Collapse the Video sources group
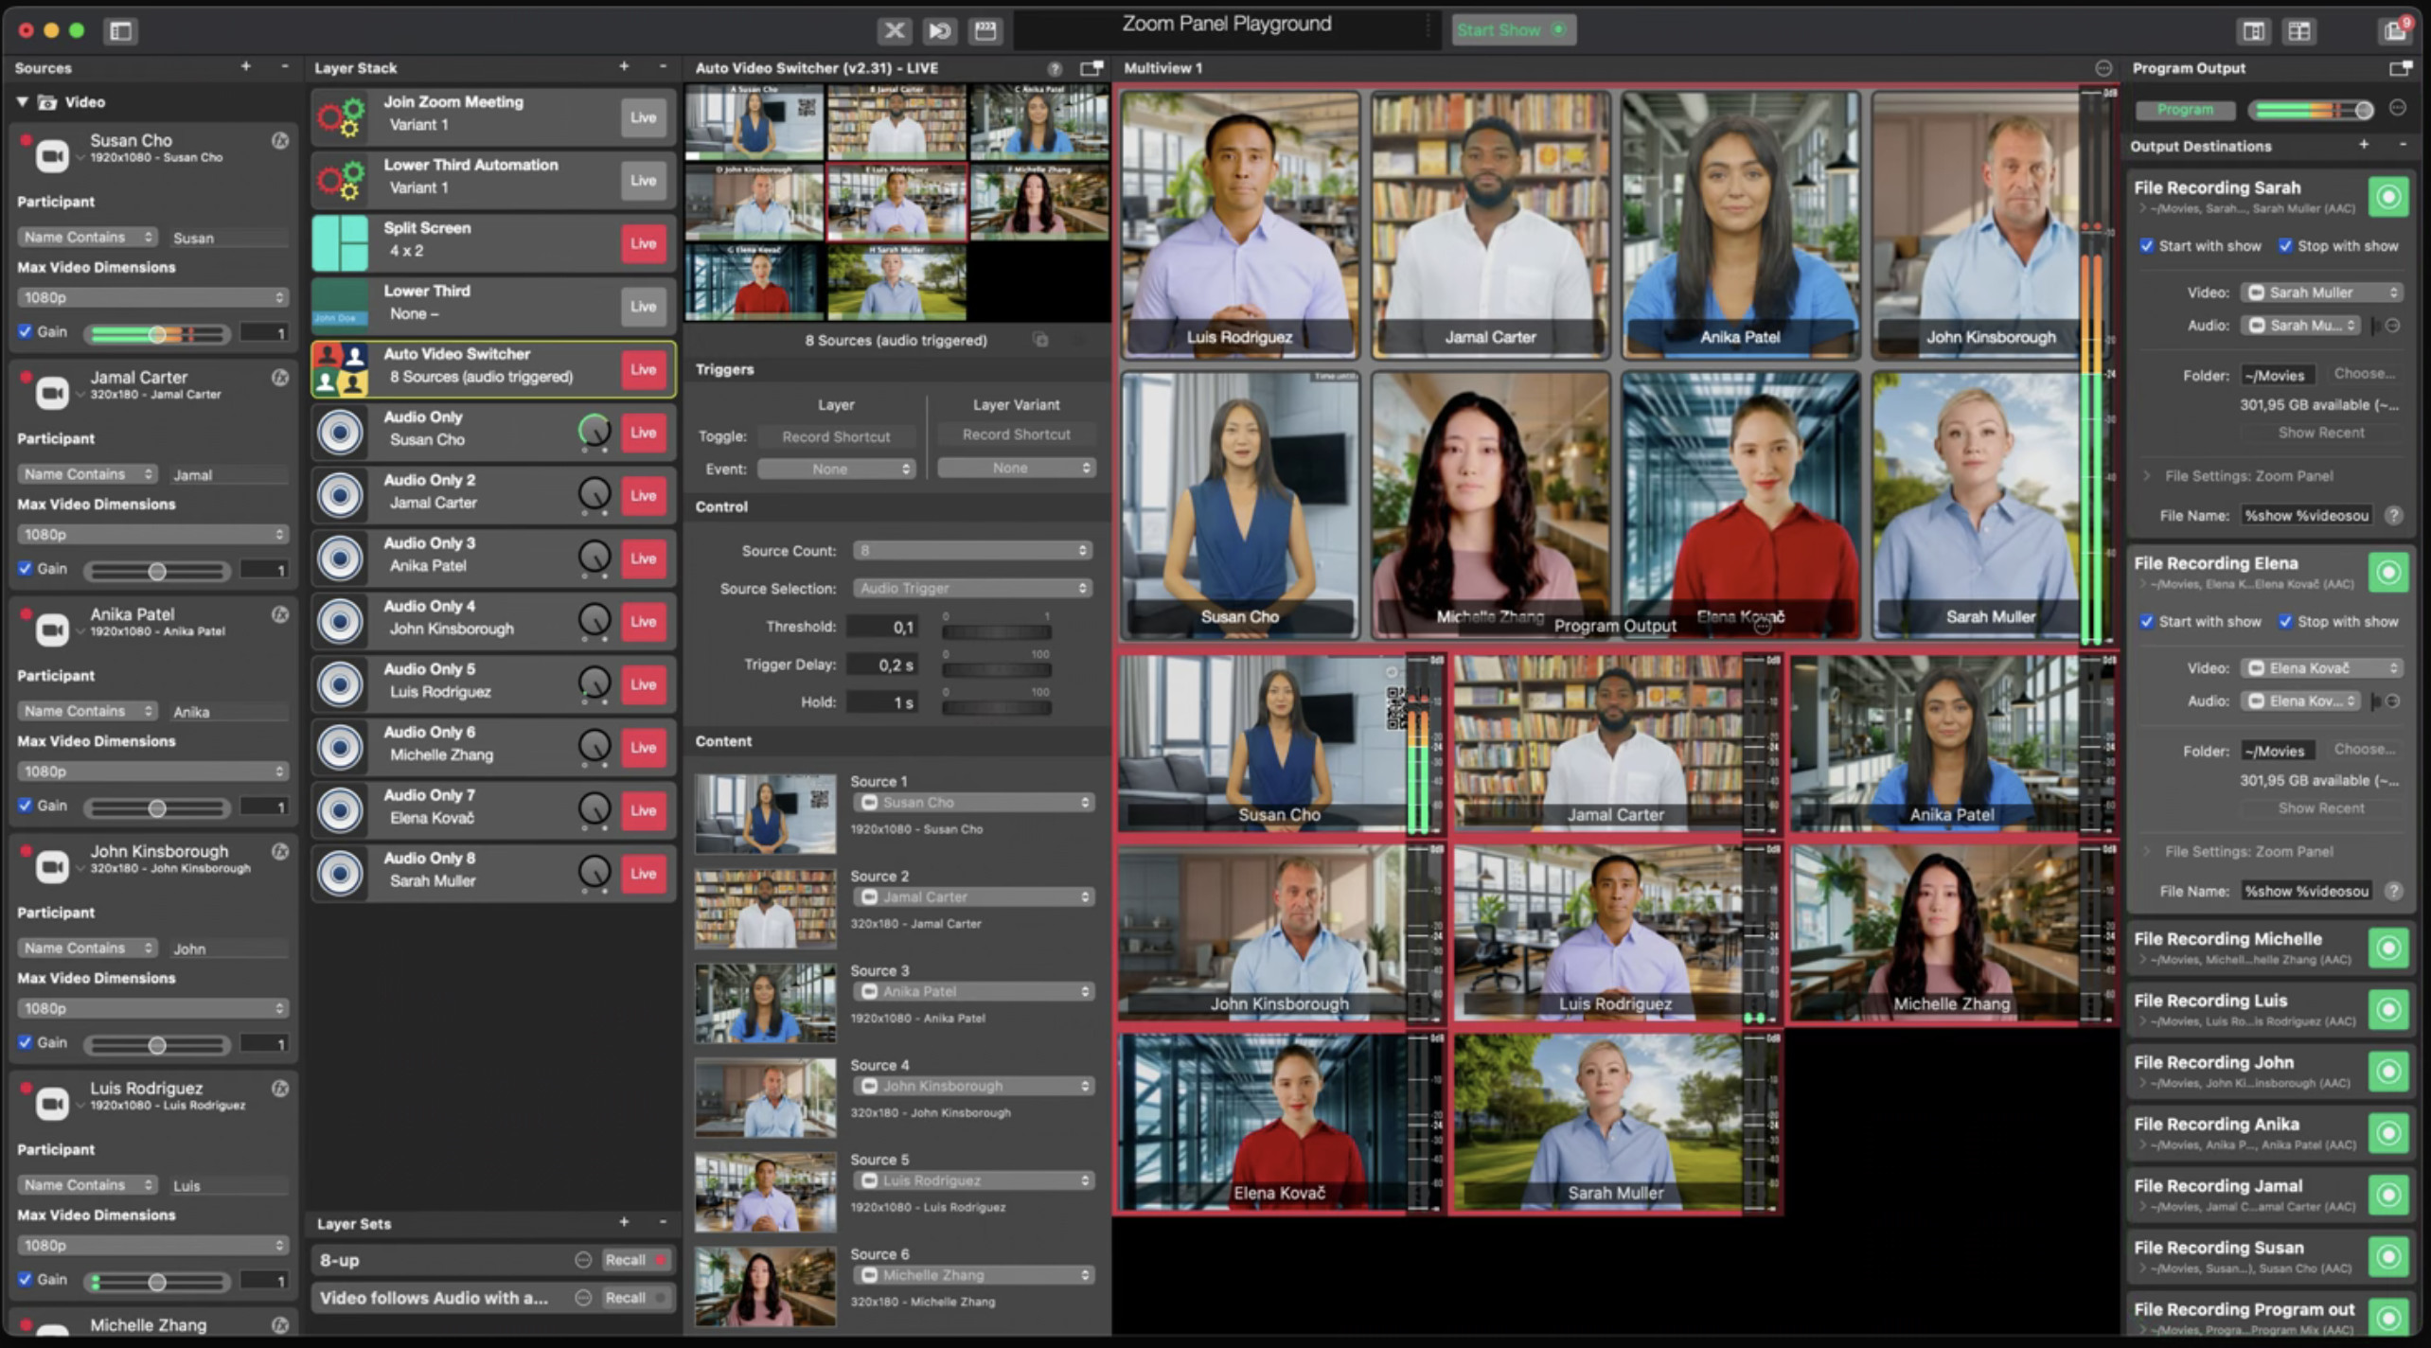The image size is (2431, 1348). [22, 102]
